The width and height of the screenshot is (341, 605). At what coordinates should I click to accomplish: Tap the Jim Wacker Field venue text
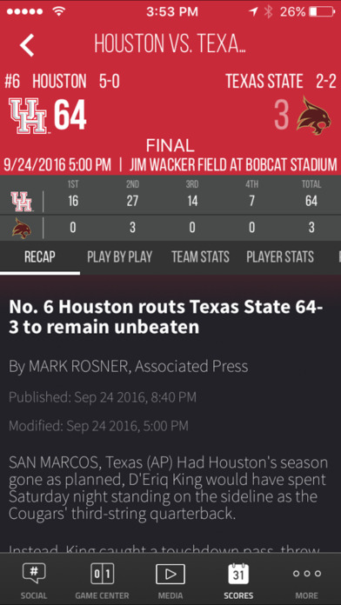233,165
